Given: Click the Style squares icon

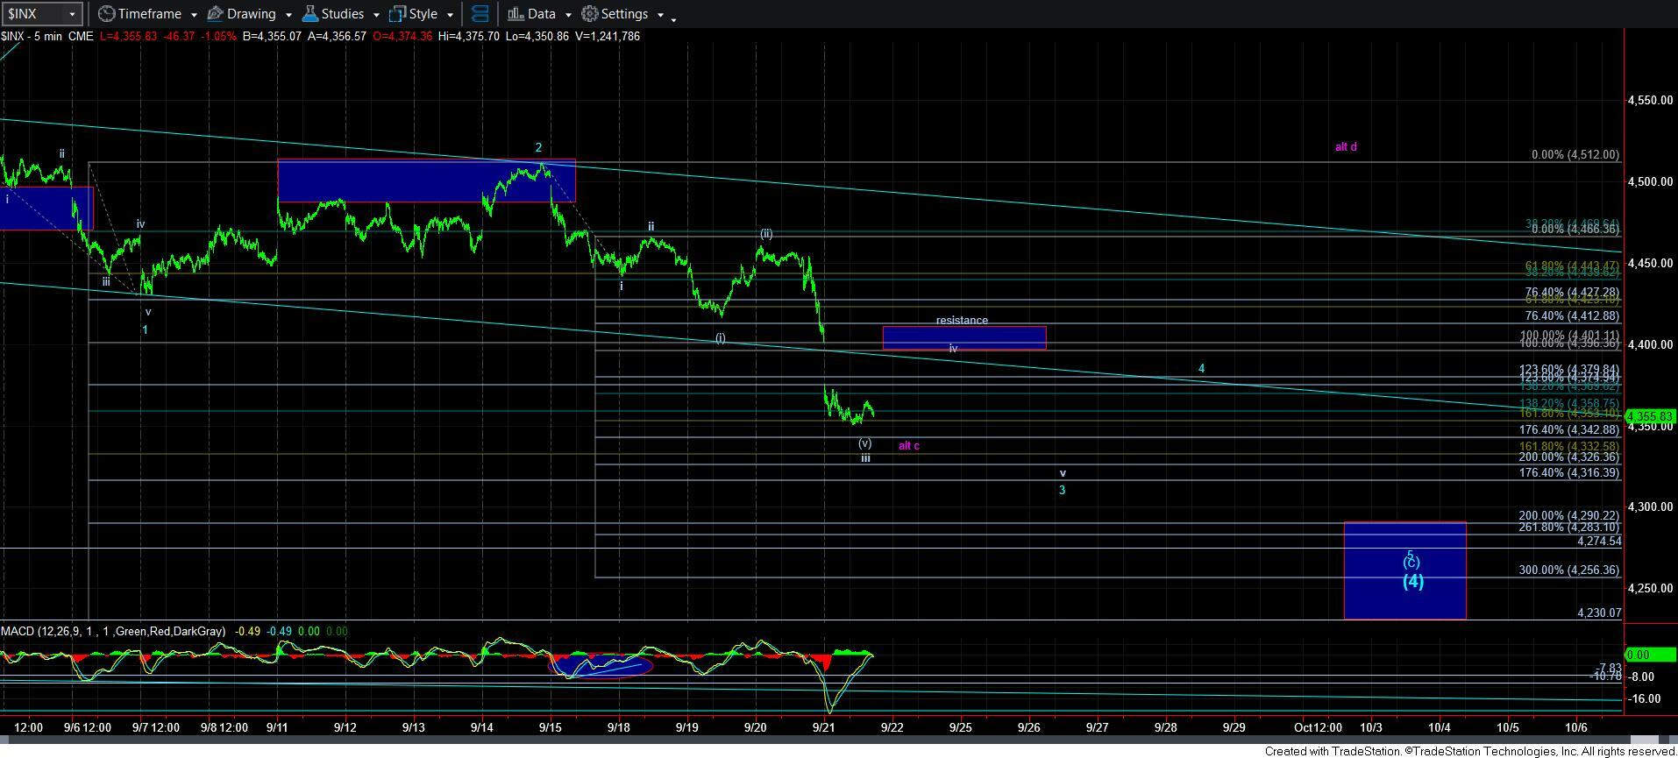Looking at the screenshot, I should (x=397, y=14).
